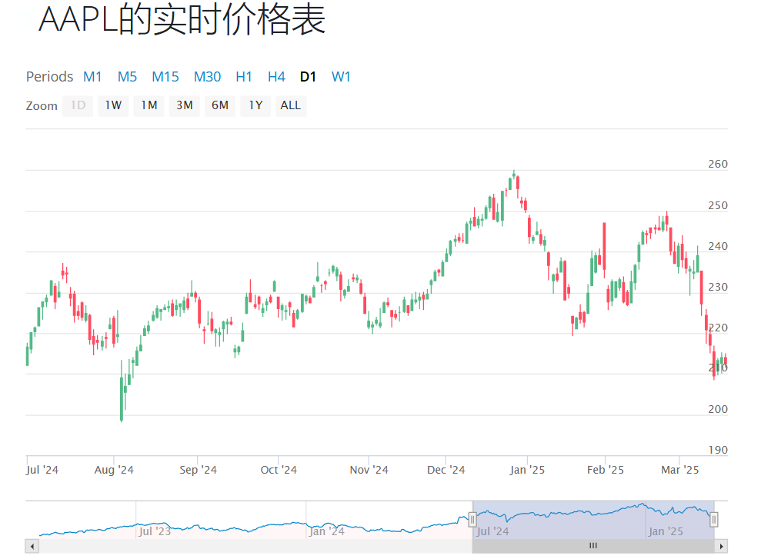Set zoom to 6M
The width and height of the screenshot is (761, 559).
click(220, 105)
